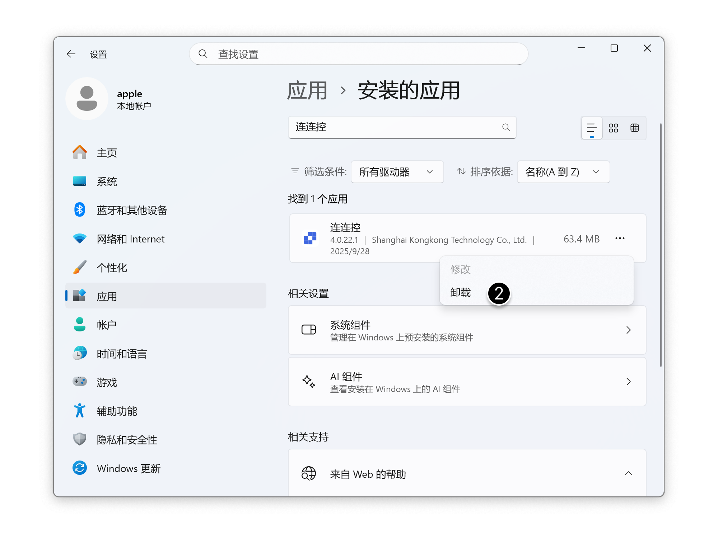The image size is (718, 538).
Task: Click inside the 查找设置 search box
Action: point(359,54)
